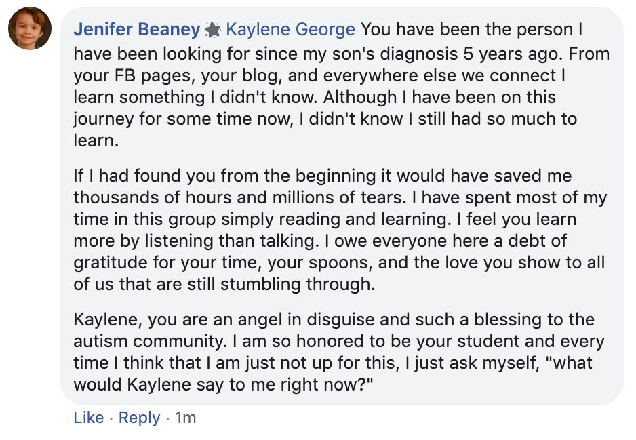Screen dimensions: 636x440
Task: Open Jenifer Beaney's profile name link
Action: 136,30
